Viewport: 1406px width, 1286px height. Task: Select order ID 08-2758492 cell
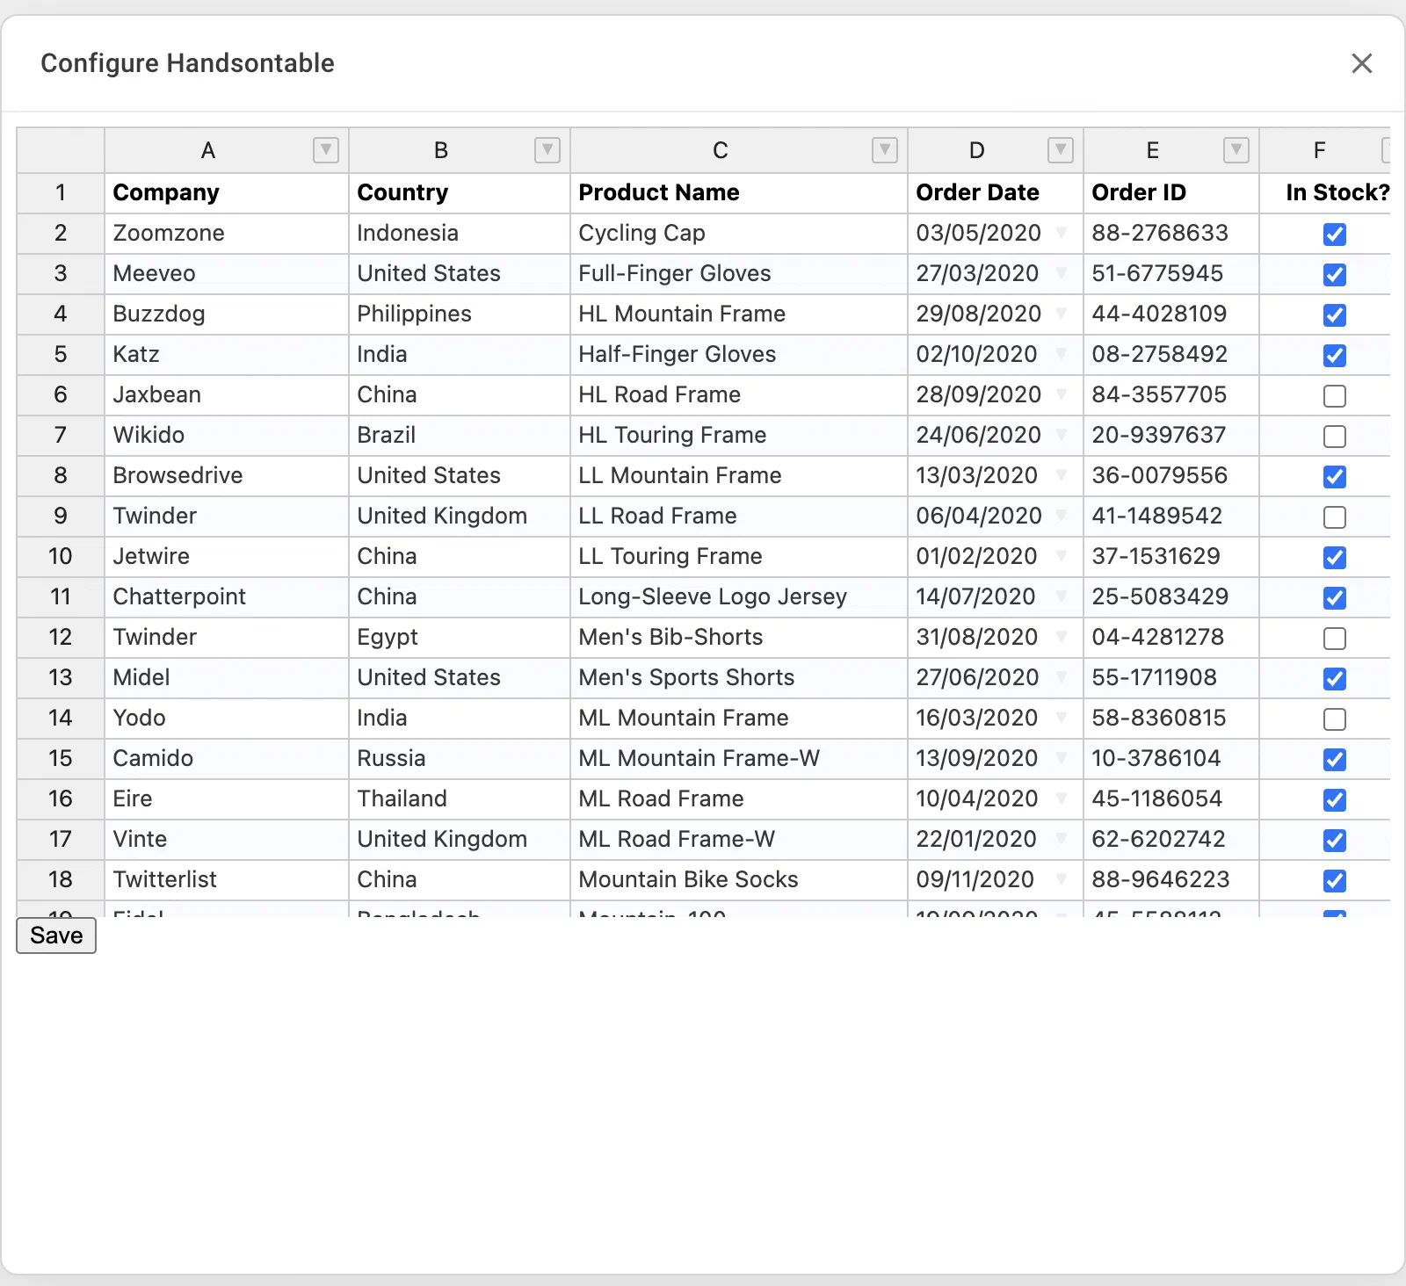click(1171, 354)
